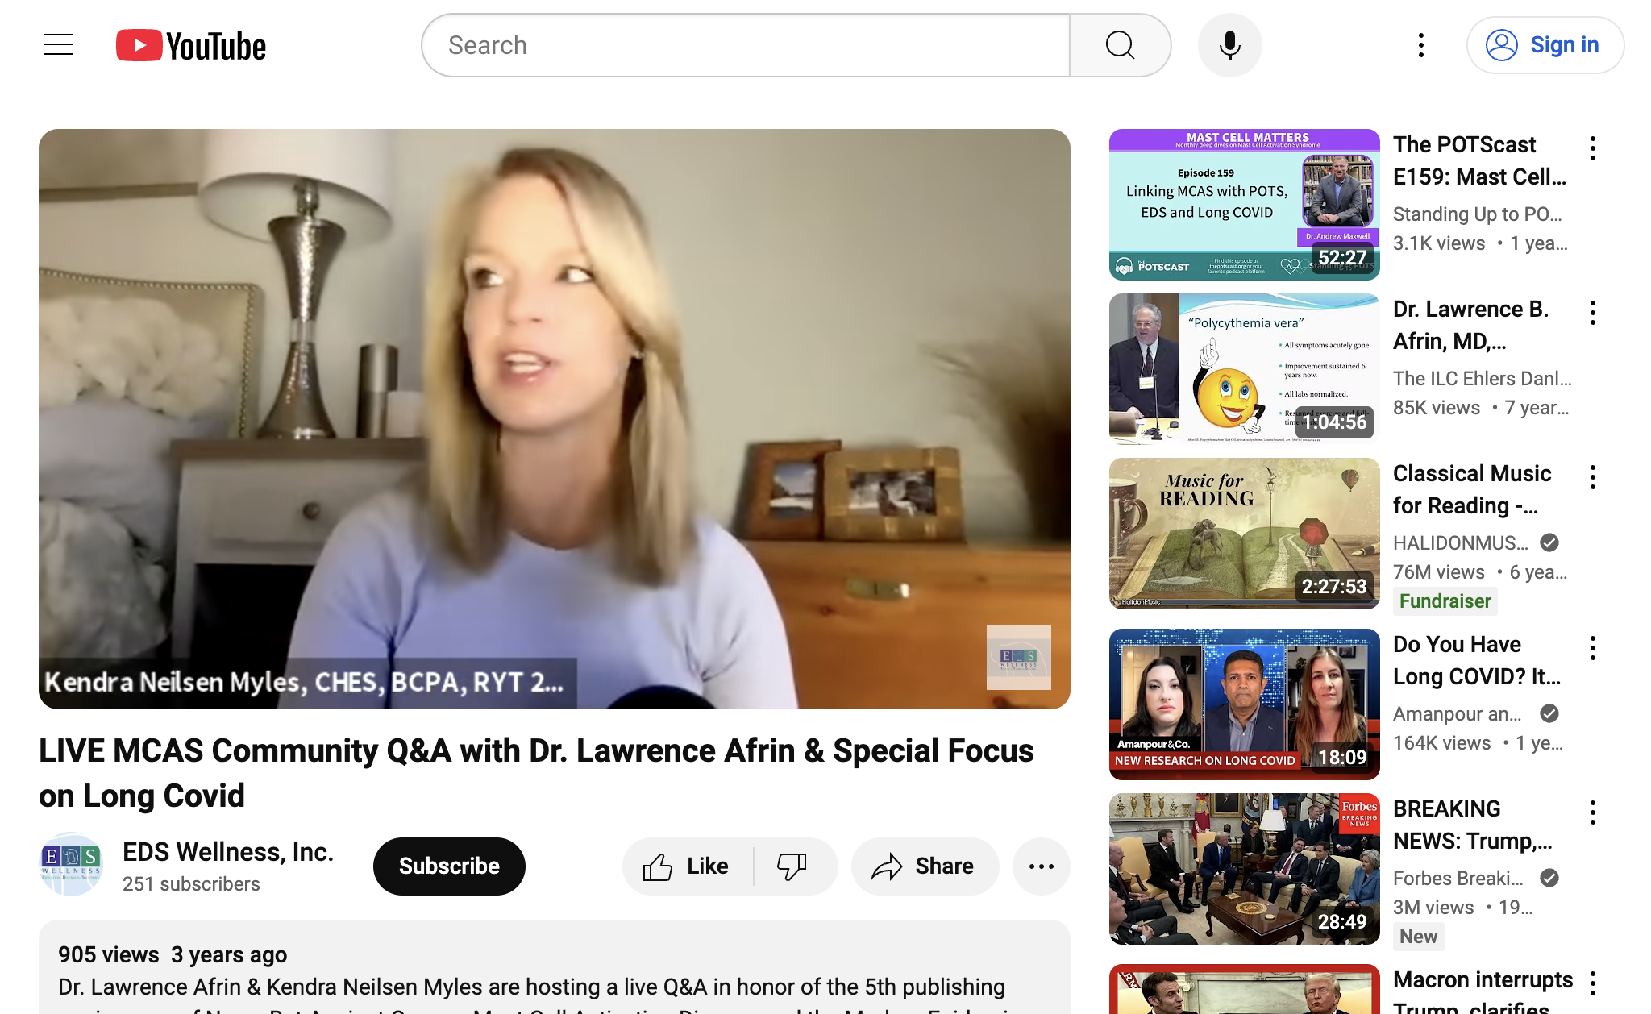
Task: Open BREAKING NEWS: Trump video title
Action: [1473, 825]
